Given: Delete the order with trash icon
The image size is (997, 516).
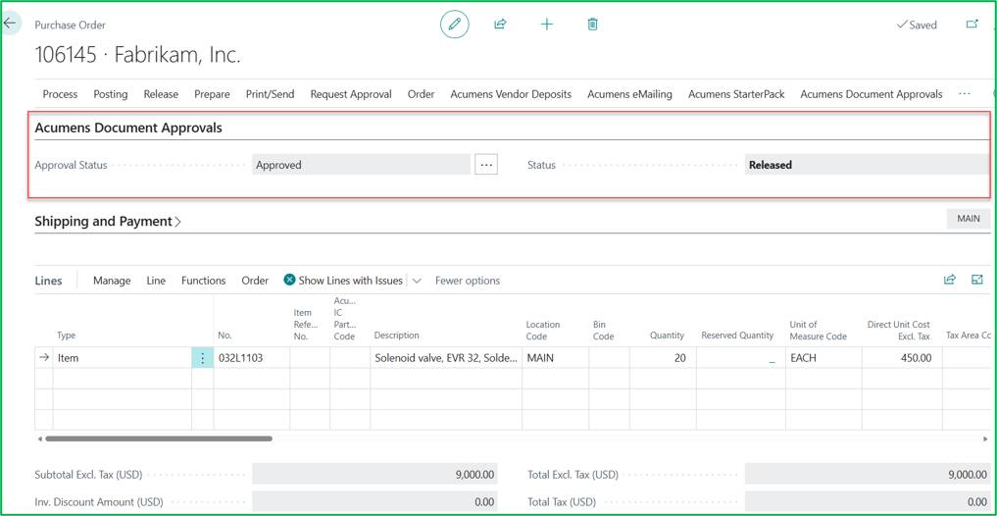Looking at the screenshot, I should [x=592, y=25].
